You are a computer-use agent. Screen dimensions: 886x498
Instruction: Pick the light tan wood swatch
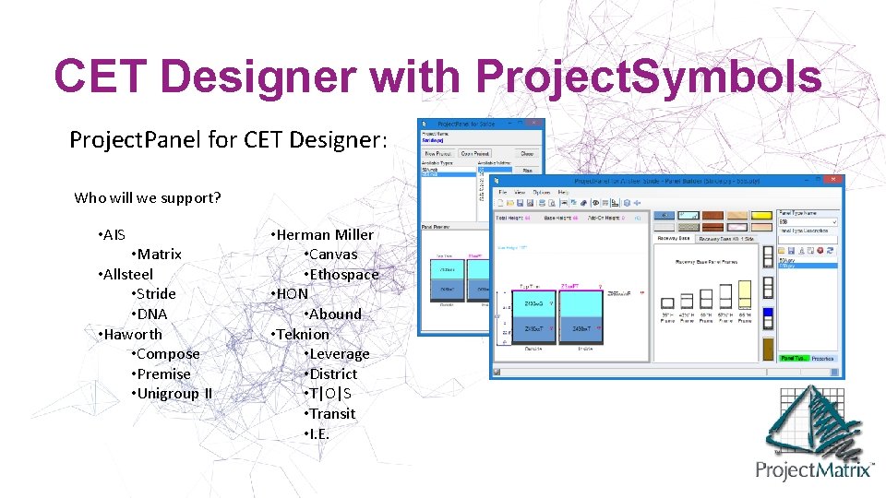pos(737,215)
